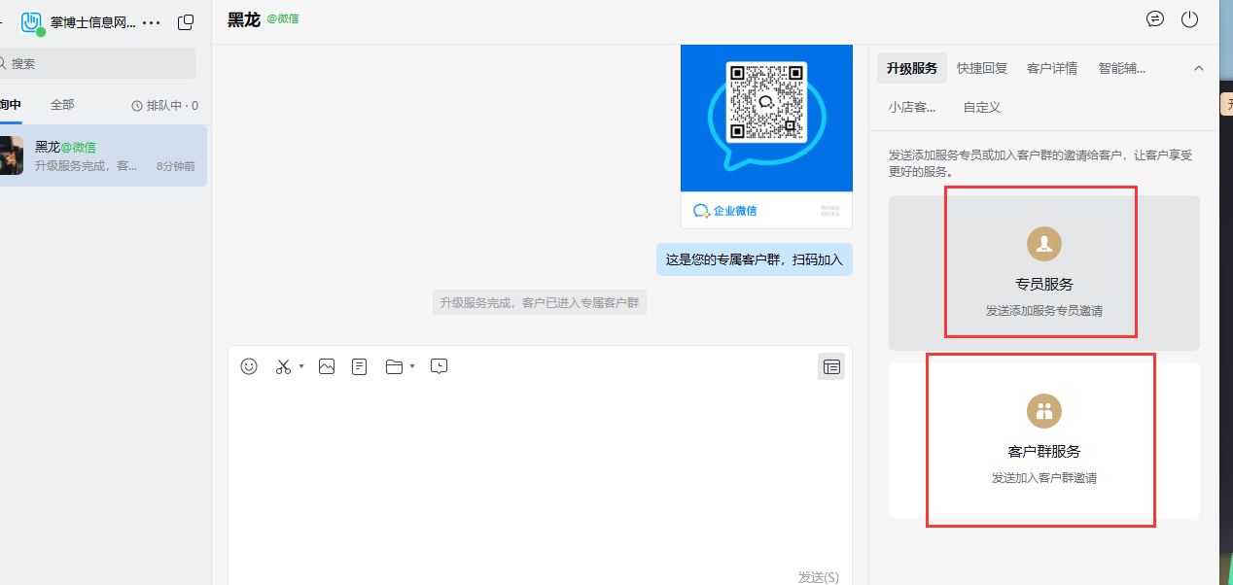Screen dimensions: 1233x585
Task: Click the 黑龙 chat header title
Action: [244, 19]
